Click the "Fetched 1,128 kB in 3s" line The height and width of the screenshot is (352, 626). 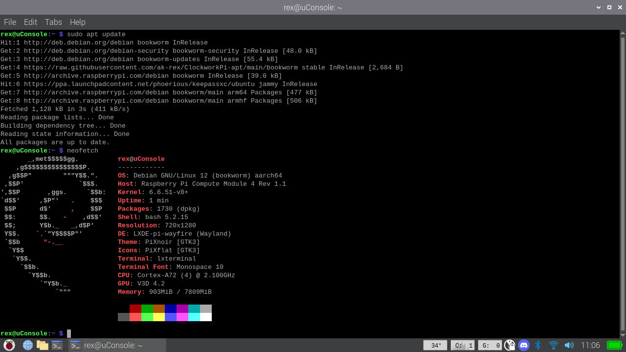pos(65,109)
